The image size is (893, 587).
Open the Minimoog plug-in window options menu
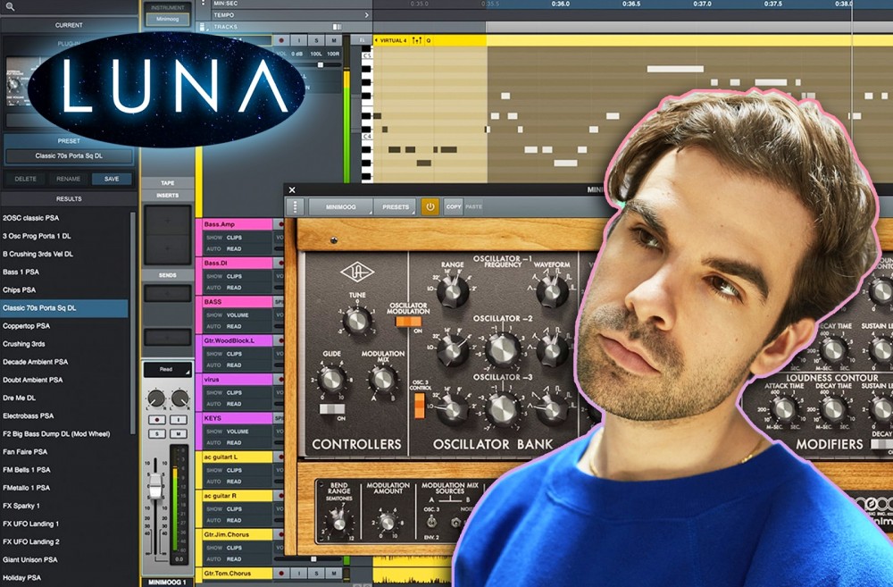(295, 207)
